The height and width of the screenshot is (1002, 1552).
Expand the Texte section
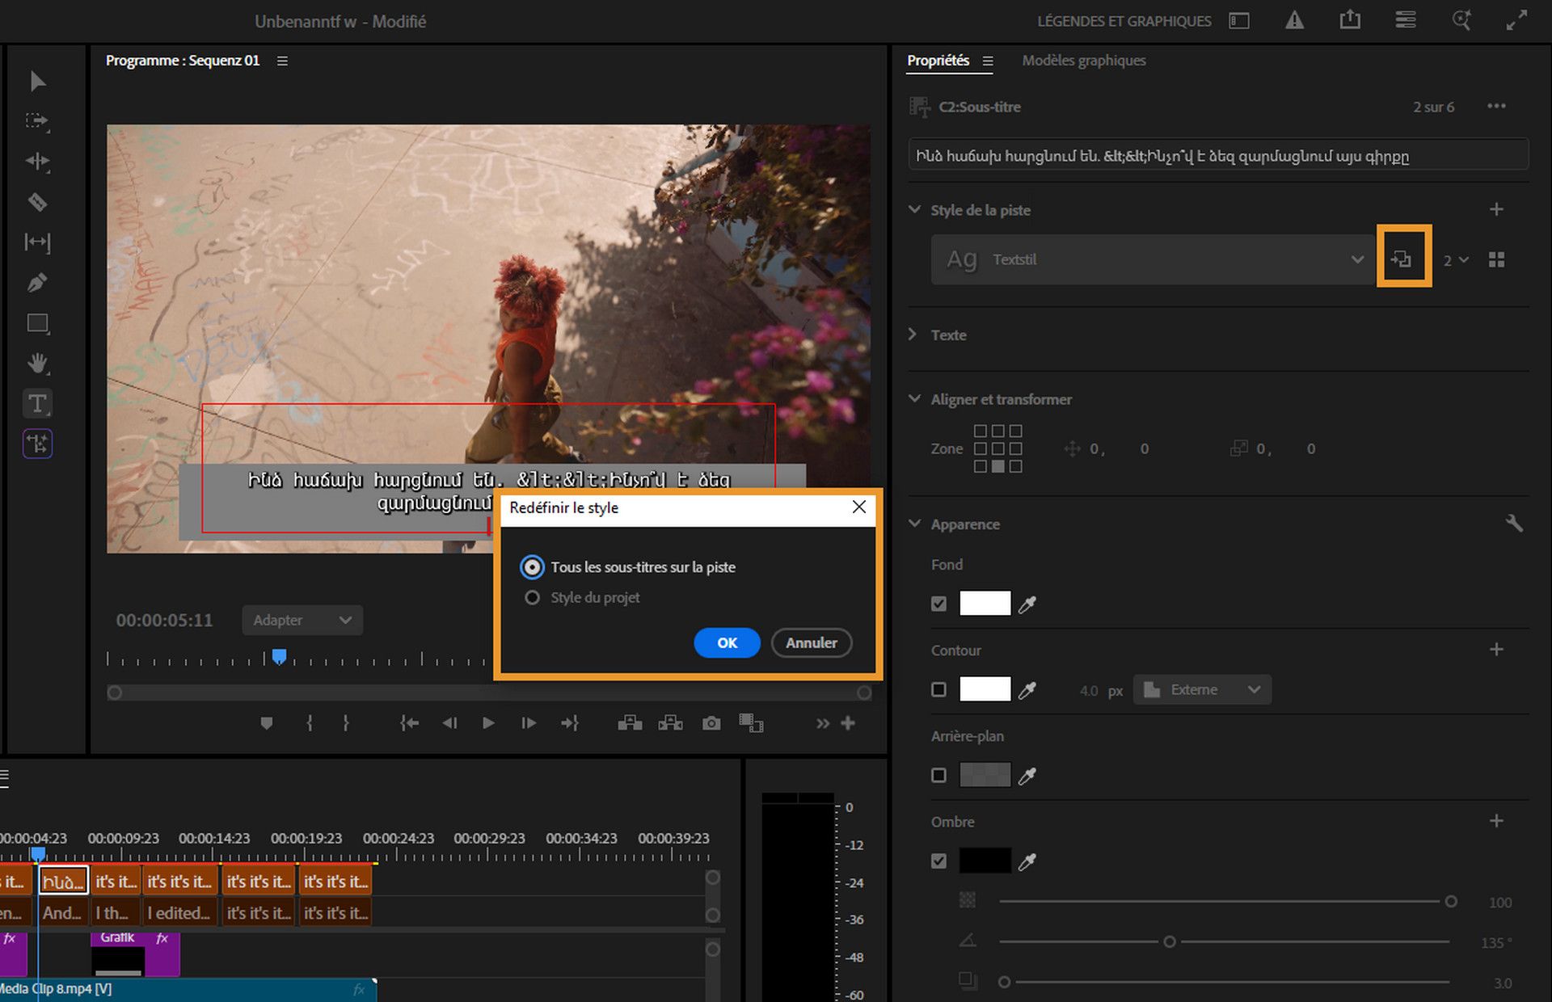(913, 335)
